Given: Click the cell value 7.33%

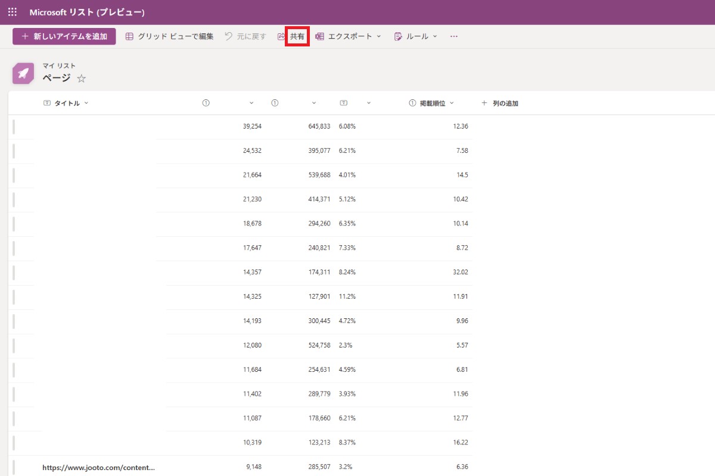Looking at the screenshot, I should (347, 248).
